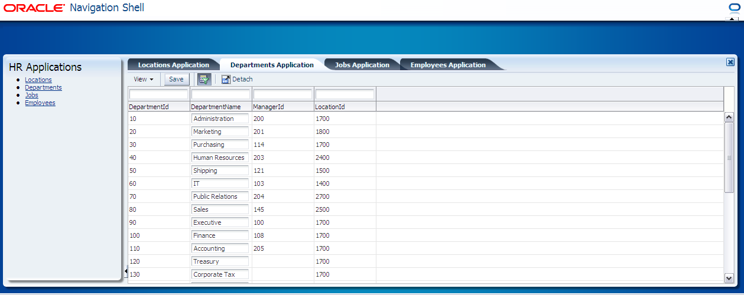Screen dimensions: 744x295
Task: Select DepartmentId cell 40
Action: [x=159, y=158]
